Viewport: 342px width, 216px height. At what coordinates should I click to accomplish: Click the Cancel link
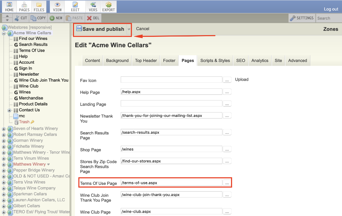click(143, 29)
